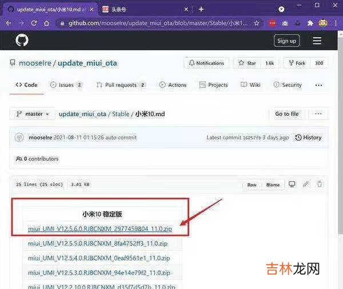
Task: Open file in desktop display icon
Action: pos(292,184)
